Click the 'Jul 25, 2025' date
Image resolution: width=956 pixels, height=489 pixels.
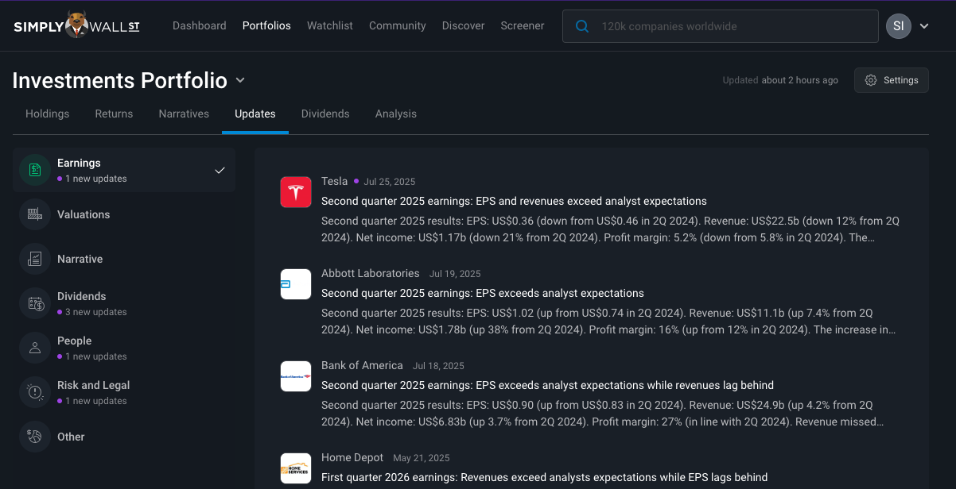[x=390, y=182]
